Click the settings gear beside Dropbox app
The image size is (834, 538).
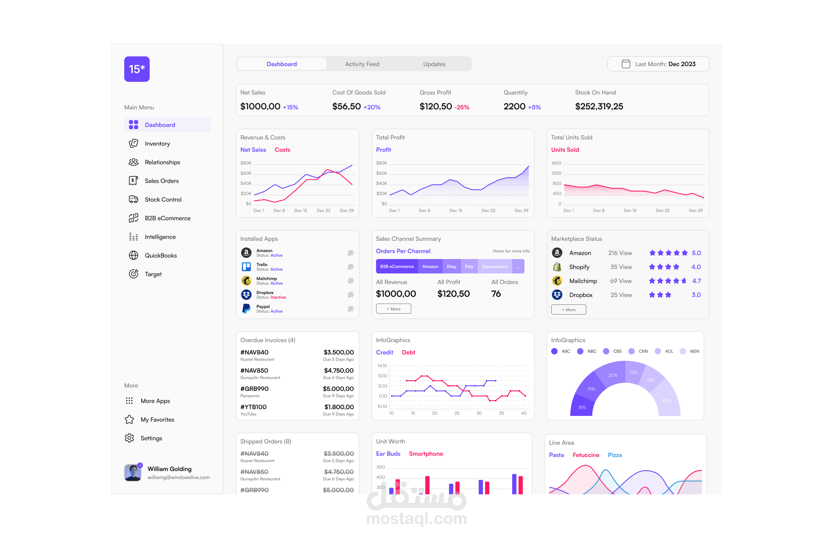pyautogui.click(x=351, y=295)
